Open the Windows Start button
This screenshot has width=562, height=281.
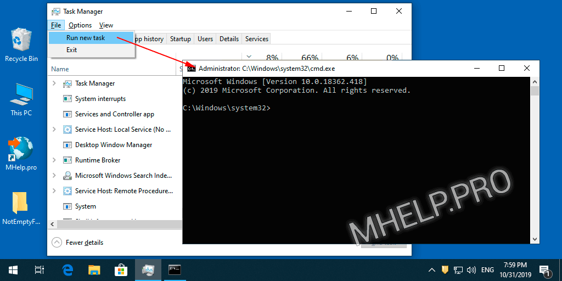point(13,269)
